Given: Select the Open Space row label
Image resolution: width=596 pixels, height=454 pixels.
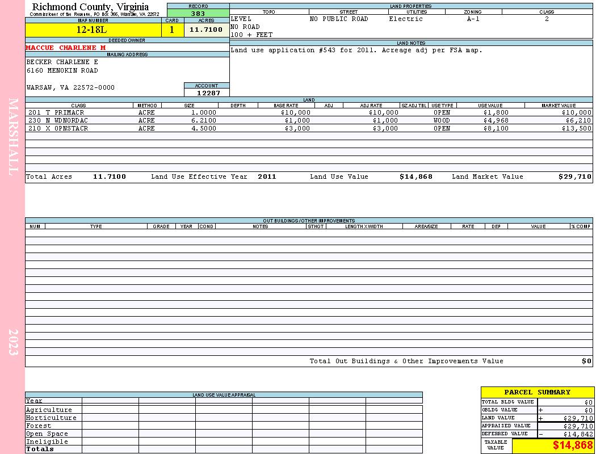Looking at the screenshot, I should click(47, 434).
